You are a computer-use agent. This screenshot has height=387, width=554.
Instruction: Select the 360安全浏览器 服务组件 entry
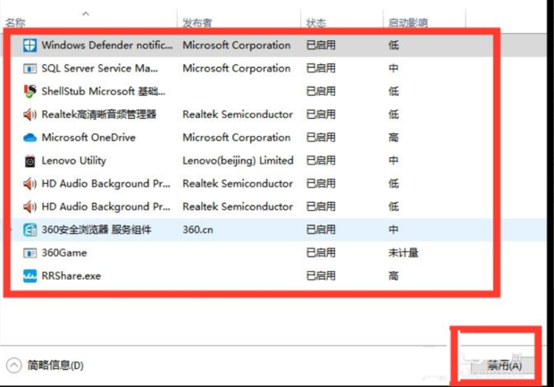[97, 230]
